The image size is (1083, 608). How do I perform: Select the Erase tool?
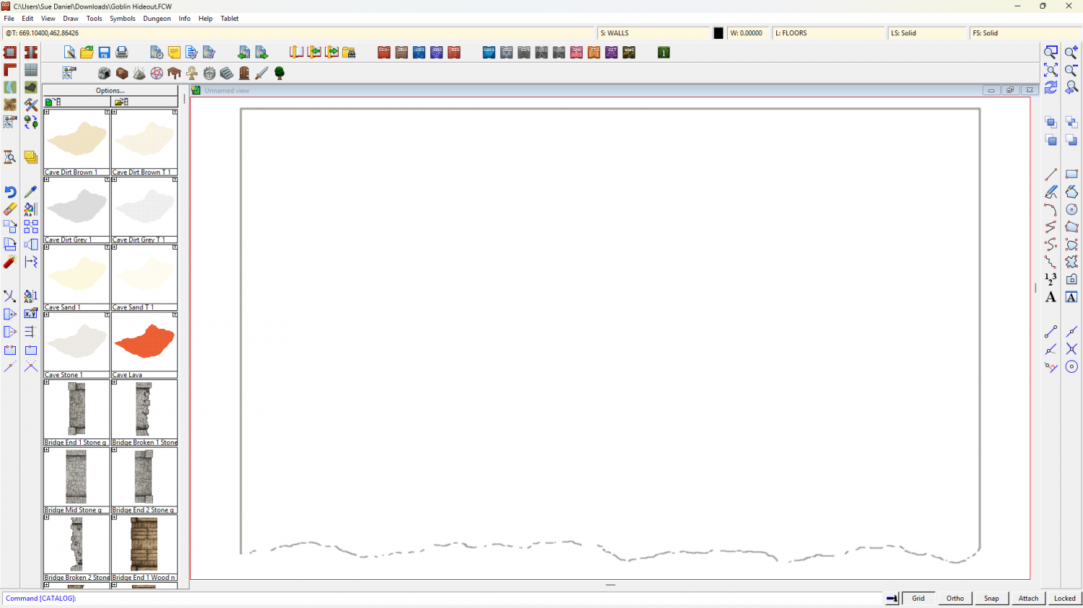point(10,209)
